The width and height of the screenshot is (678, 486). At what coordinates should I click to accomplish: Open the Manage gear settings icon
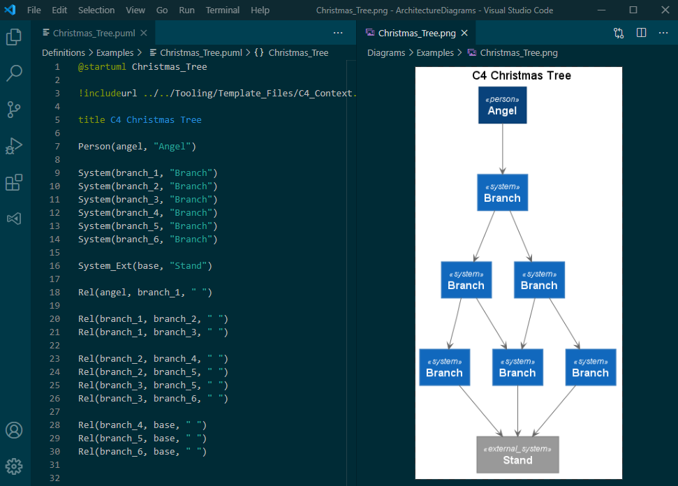tap(14, 466)
